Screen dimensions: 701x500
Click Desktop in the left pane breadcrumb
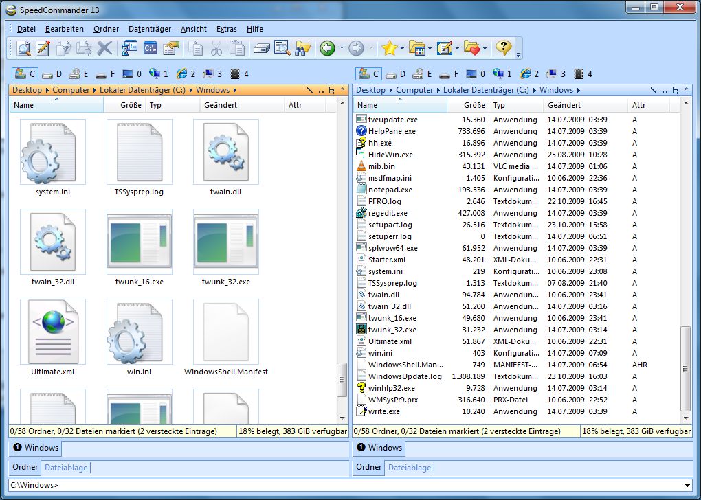(x=27, y=90)
